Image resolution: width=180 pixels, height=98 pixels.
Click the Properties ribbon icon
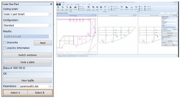[136, 8]
